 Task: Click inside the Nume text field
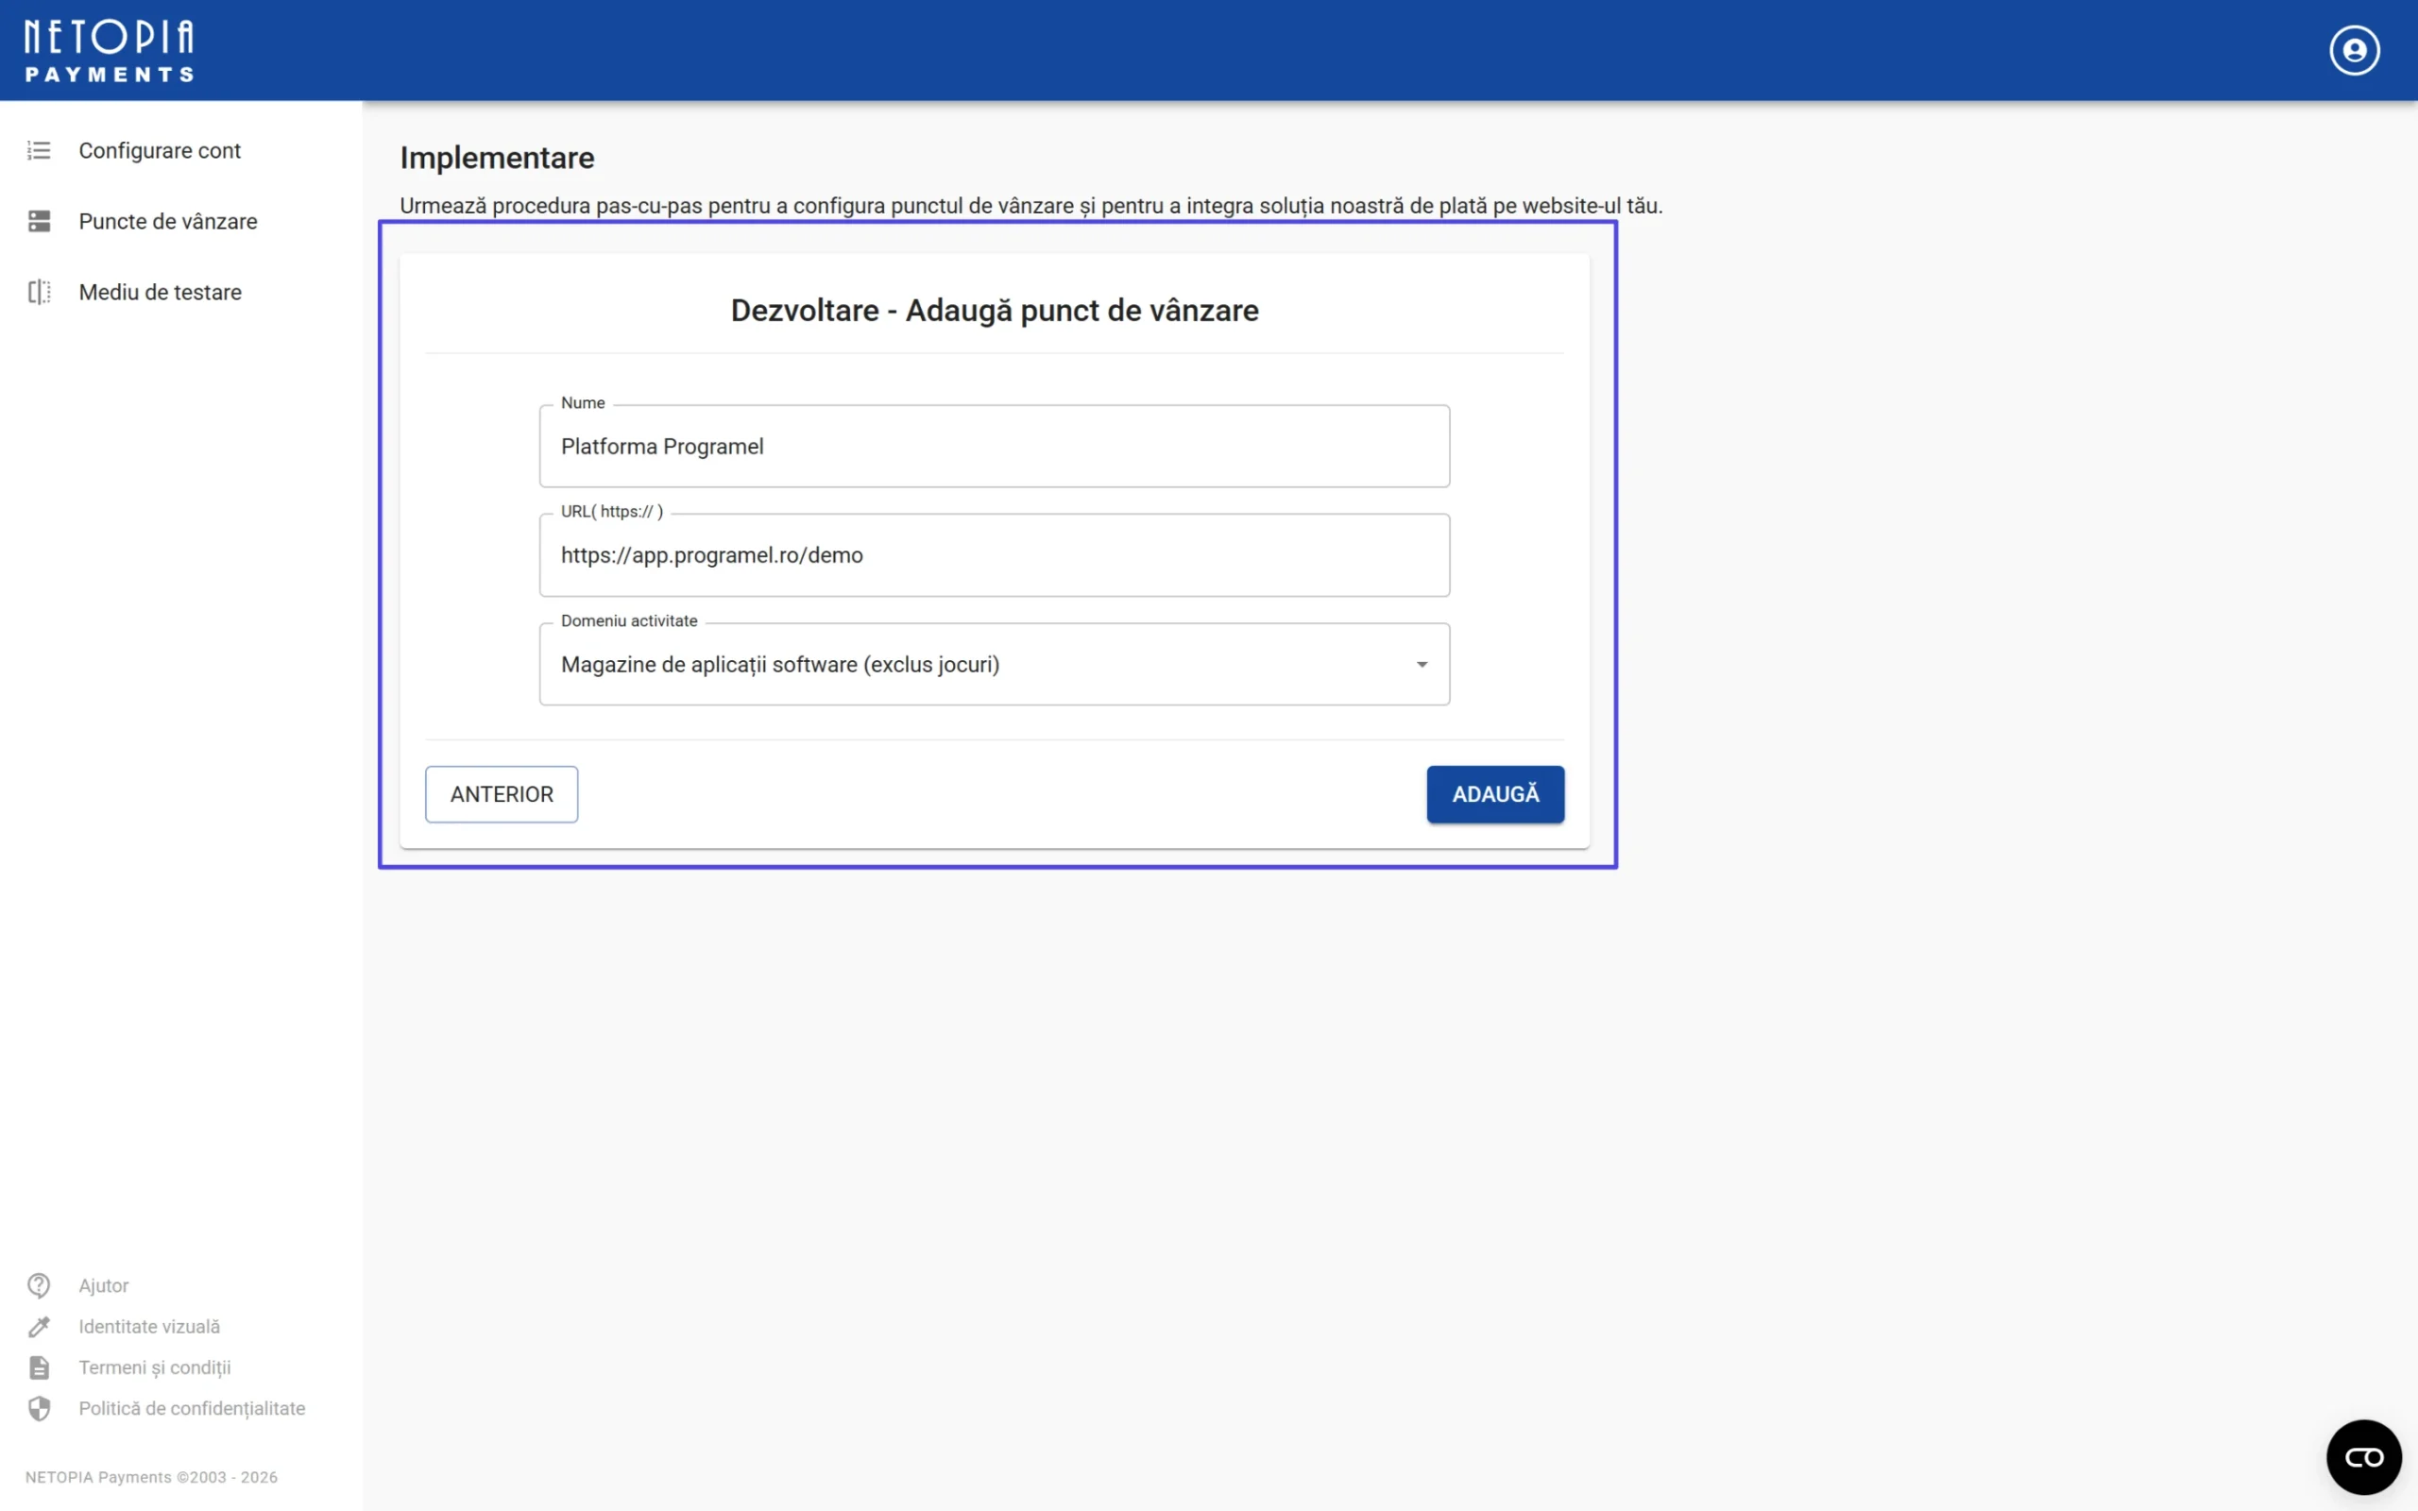pos(994,446)
